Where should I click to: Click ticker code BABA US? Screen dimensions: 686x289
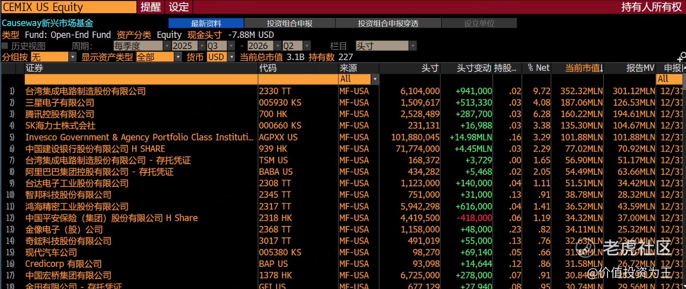click(x=276, y=171)
